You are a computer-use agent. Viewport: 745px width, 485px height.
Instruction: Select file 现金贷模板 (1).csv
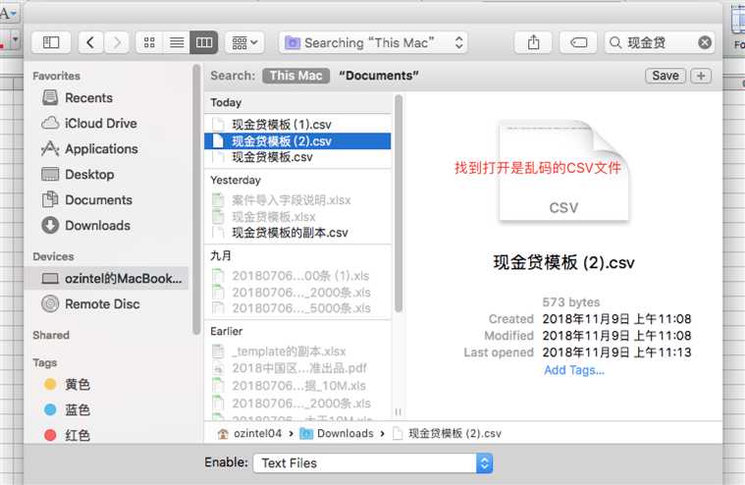297,125
